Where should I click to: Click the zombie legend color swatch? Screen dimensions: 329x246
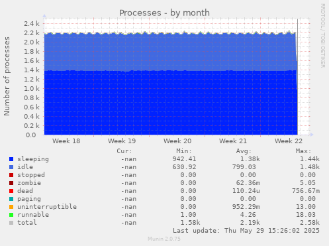tap(11, 183)
